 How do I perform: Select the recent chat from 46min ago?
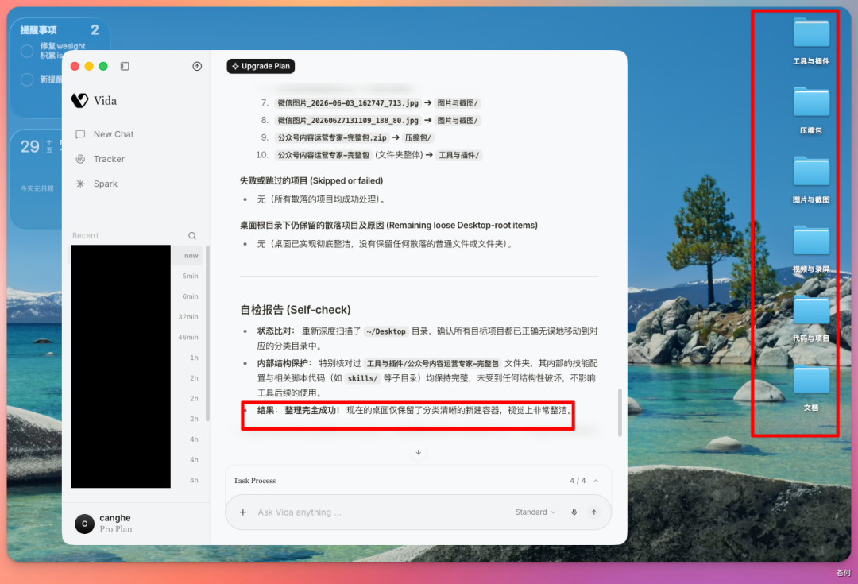coord(137,337)
